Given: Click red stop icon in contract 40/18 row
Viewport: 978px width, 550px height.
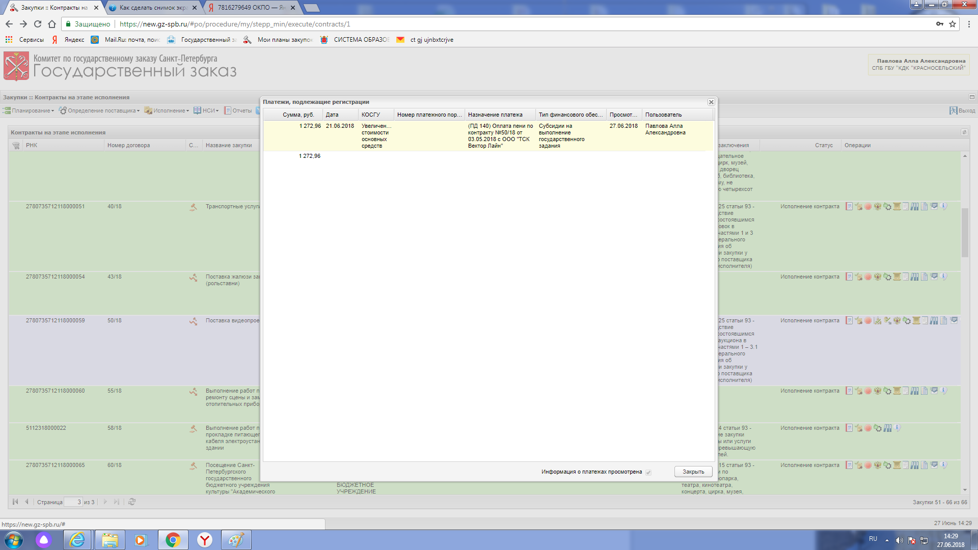Looking at the screenshot, I should (868, 207).
